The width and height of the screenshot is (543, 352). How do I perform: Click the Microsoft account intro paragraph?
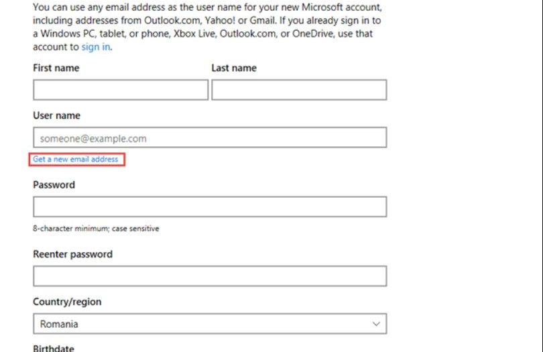(207, 27)
